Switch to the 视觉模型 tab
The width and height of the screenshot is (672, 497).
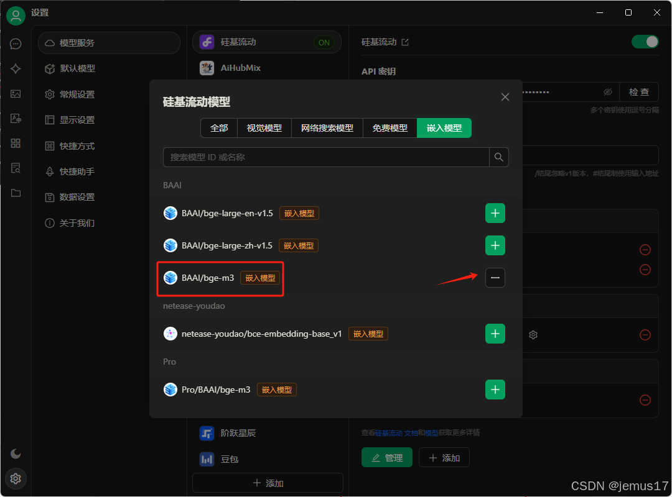(x=264, y=128)
